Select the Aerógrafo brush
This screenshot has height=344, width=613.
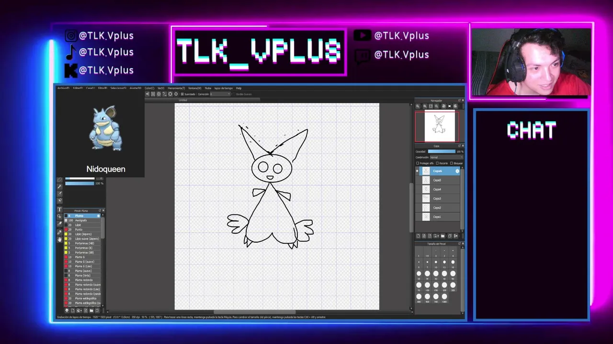pyautogui.click(x=82, y=220)
